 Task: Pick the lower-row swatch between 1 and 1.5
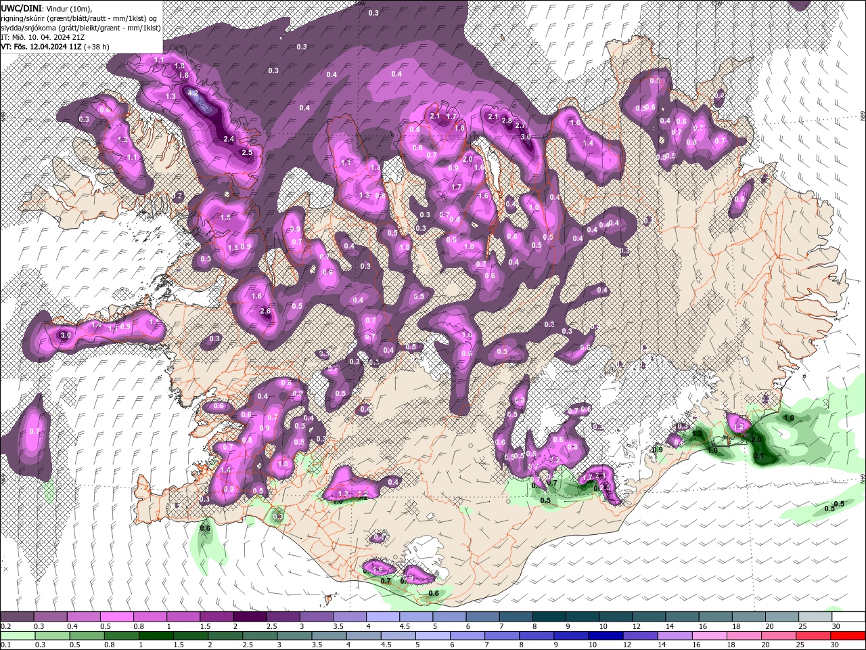coord(156,636)
